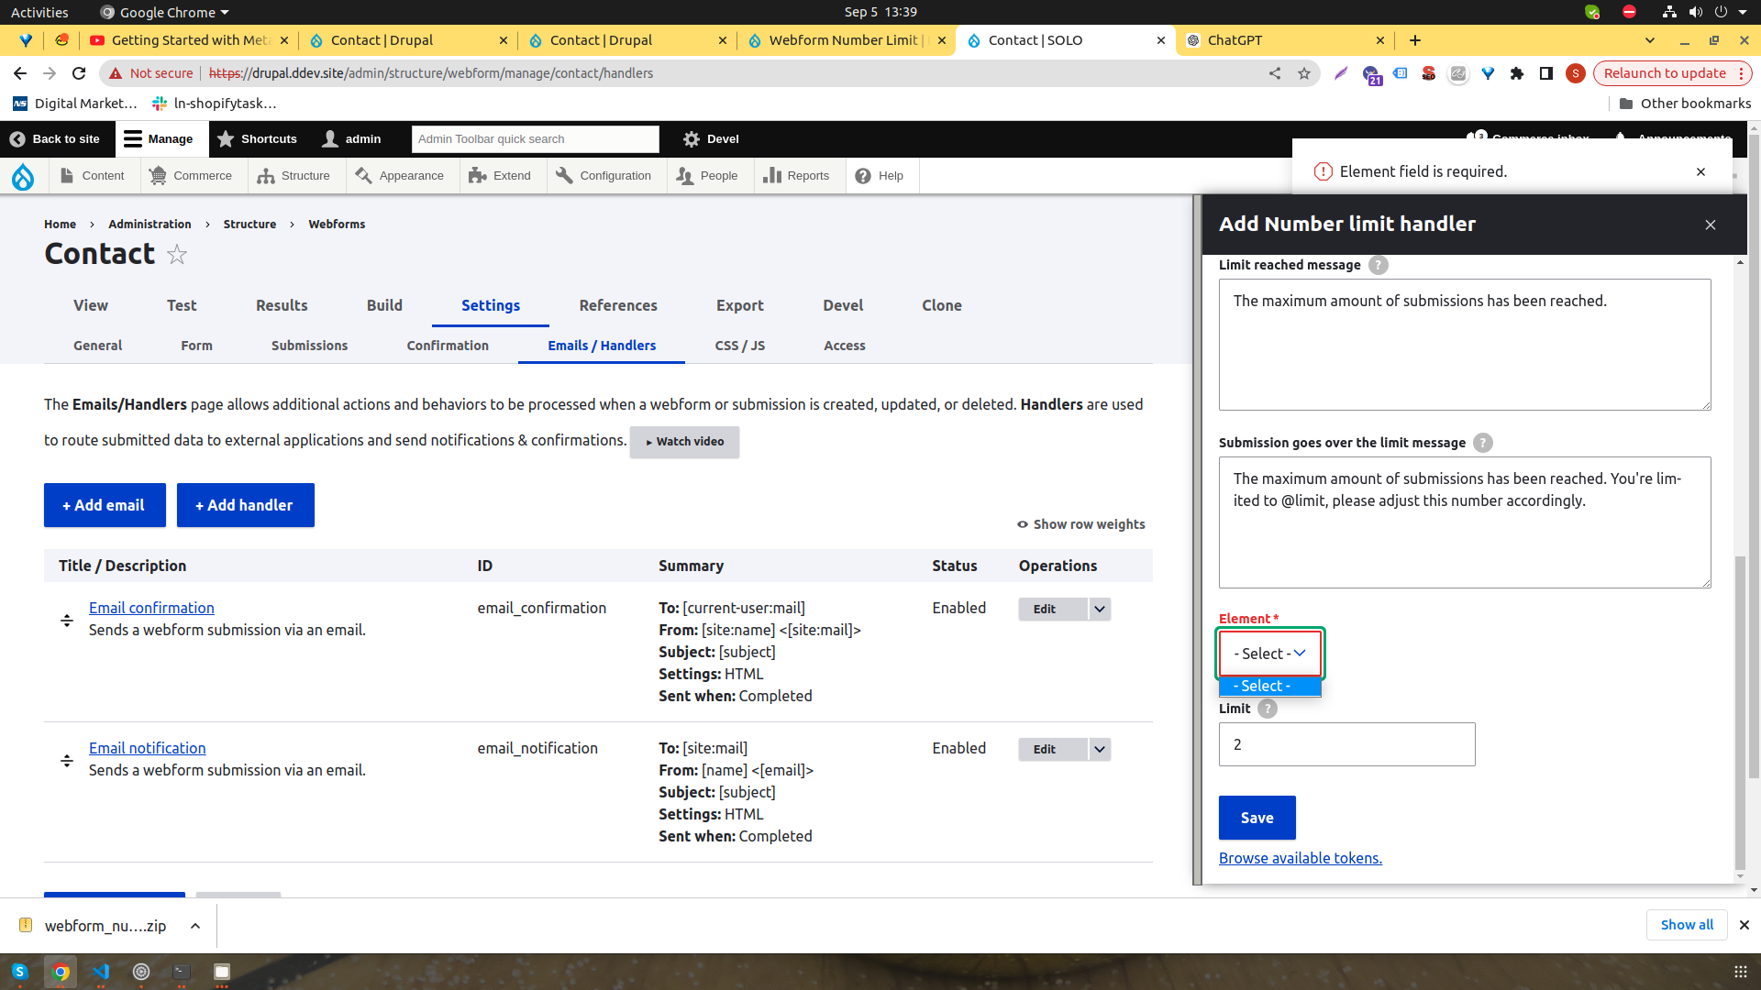
Task: Expand the webform_nu....zip download options
Action: point(194,926)
